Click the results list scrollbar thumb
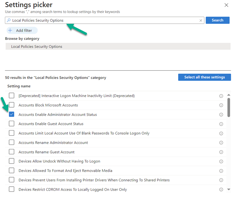The image size is (235, 199). 229,107
